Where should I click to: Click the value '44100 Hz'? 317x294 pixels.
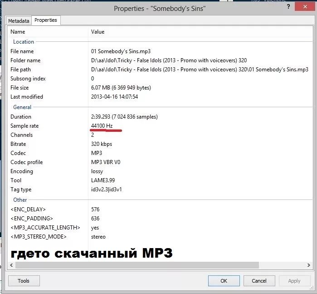click(x=102, y=126)
